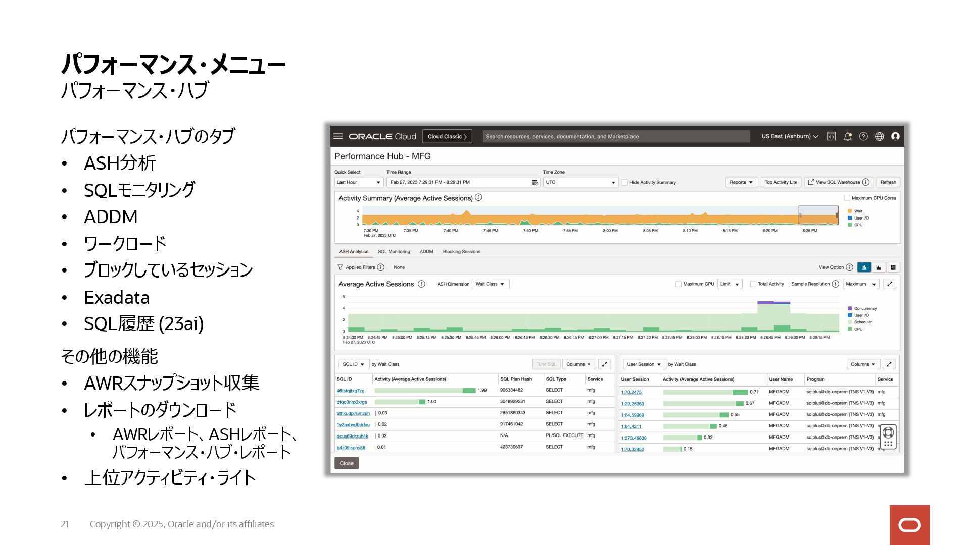Open the SQL table Columns dropdown
The width and height of the screenshot is (970, 545).
pyautogui.click(x=578, y=364)
